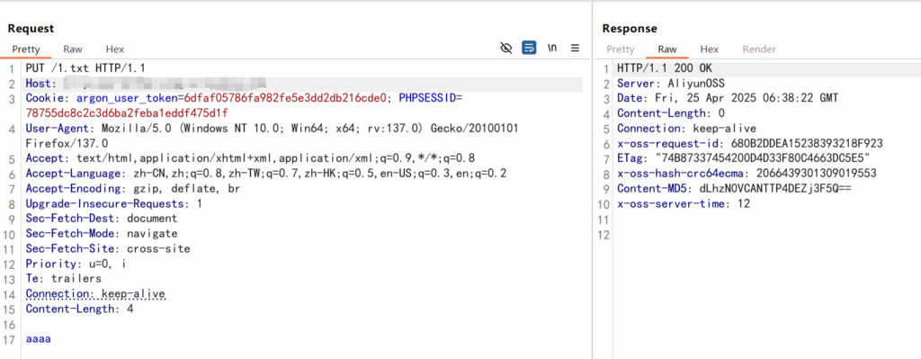Switch the Request view to the Pretty tab
921x359 pixels.
coord(26,49)
